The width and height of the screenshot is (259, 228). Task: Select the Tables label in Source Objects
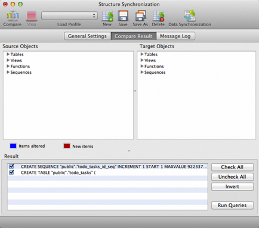(x=17, y=54)
